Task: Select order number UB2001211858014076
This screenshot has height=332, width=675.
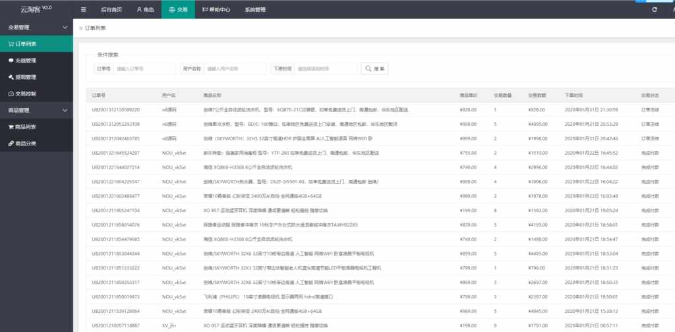Action: (115, 225)
